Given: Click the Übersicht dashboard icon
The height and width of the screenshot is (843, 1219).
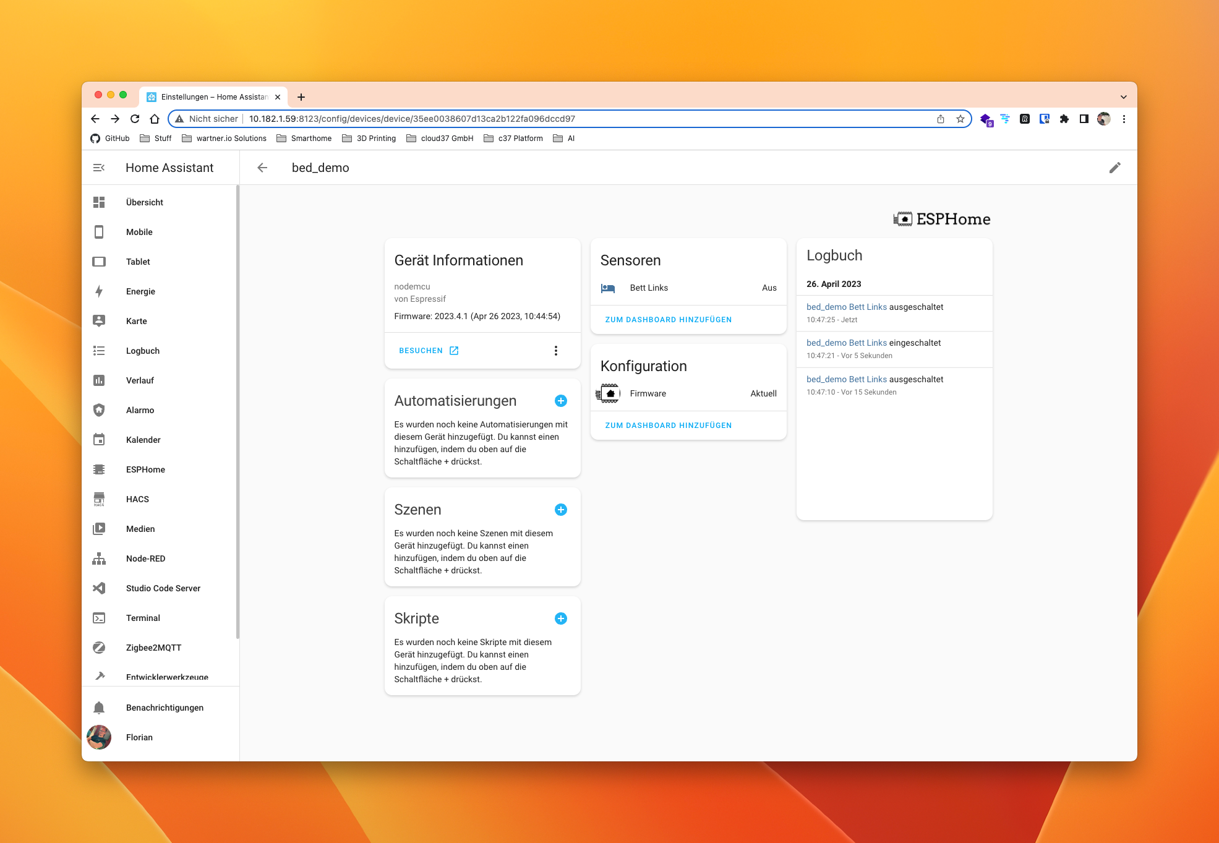Looking at the screenshot, I should 100,202.
